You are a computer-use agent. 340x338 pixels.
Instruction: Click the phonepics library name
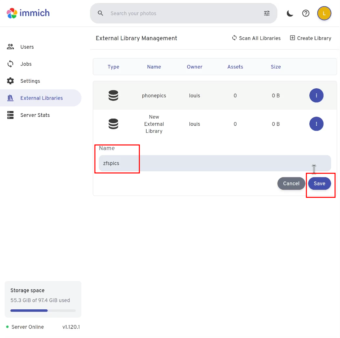[154, 96]
